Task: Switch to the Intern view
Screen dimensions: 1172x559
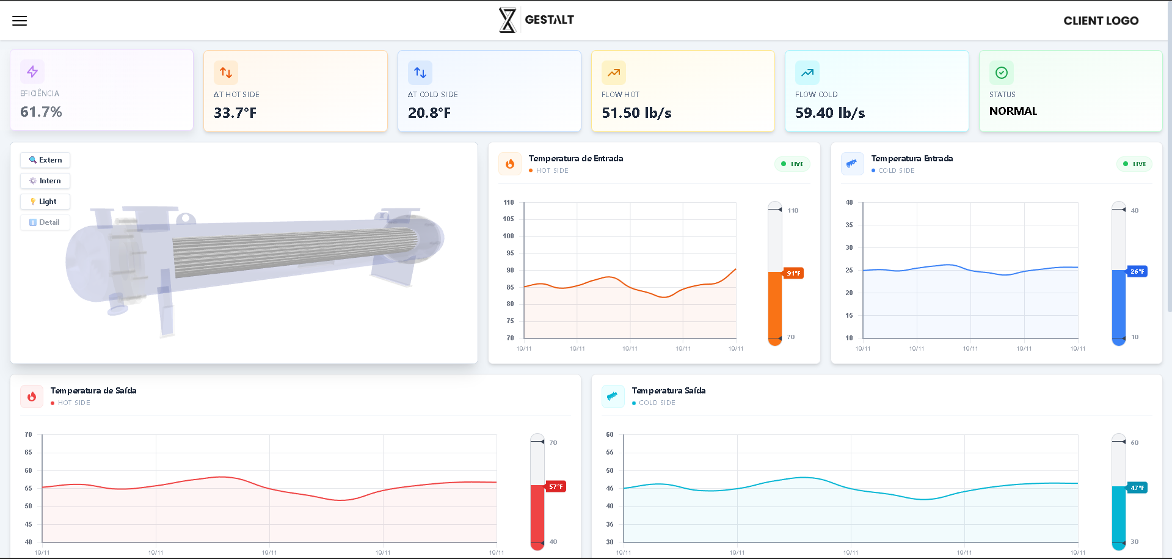Action: 45,181
